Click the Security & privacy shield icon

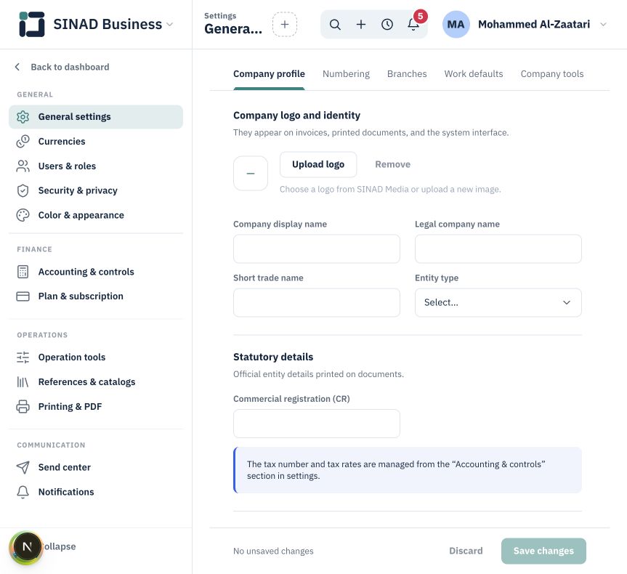click(23, 190)
